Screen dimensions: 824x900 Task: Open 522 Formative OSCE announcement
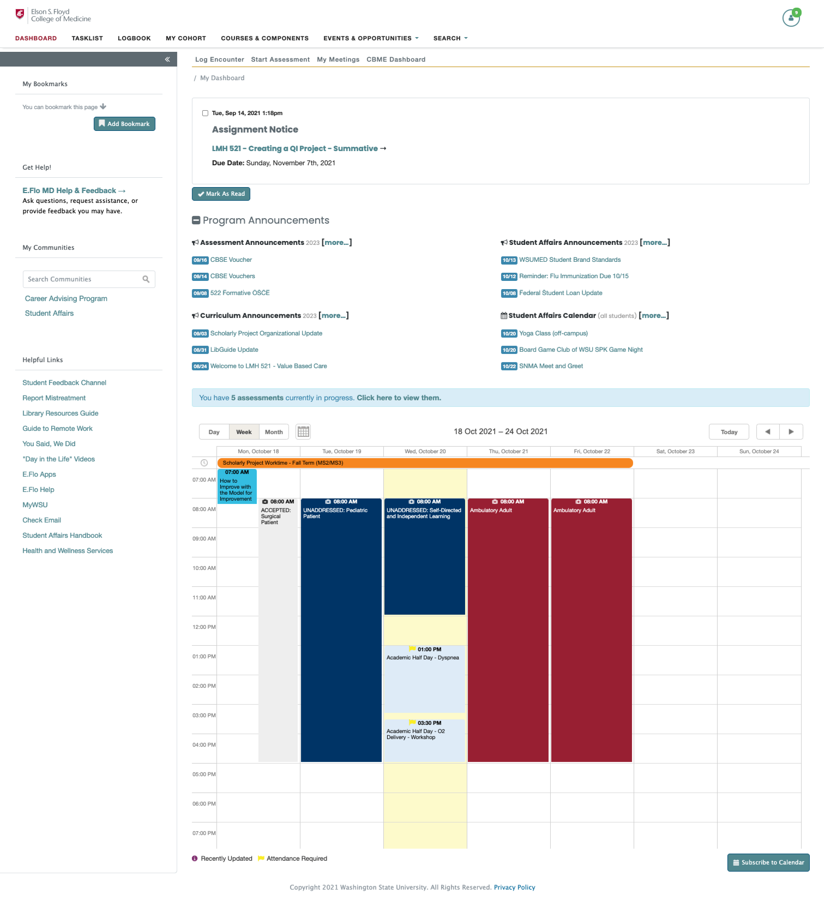240,293
